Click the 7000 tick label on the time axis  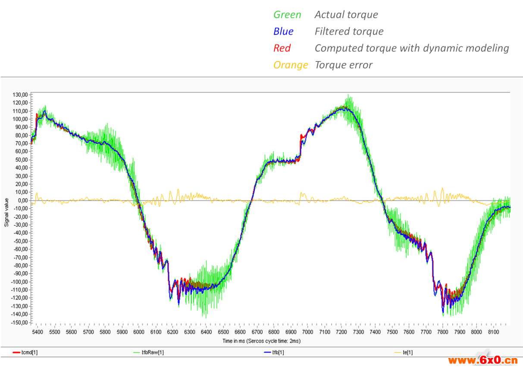(307, 332)
